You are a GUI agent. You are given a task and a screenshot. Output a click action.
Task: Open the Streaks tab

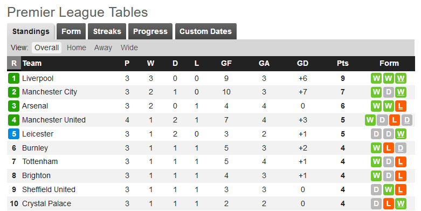107,31
